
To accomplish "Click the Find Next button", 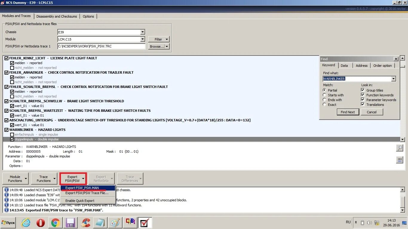I will (348, 112).
